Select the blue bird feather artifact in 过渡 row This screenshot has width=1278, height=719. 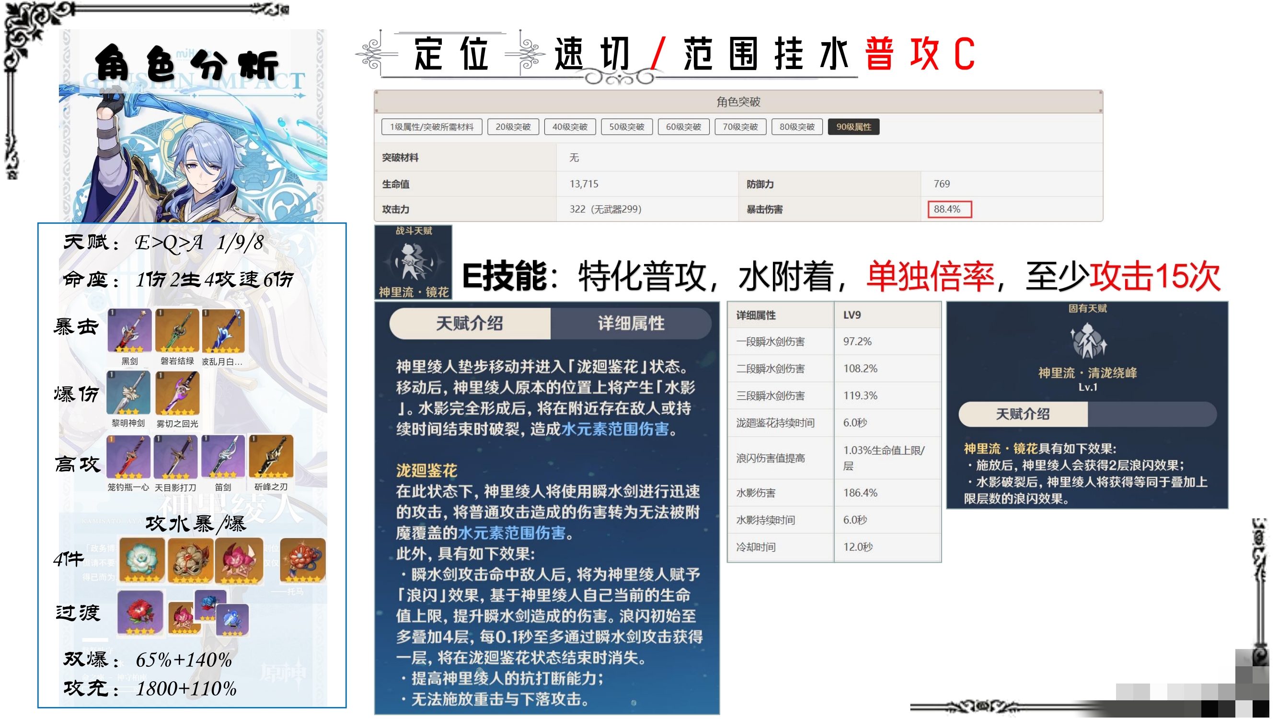tap(232, 620)
